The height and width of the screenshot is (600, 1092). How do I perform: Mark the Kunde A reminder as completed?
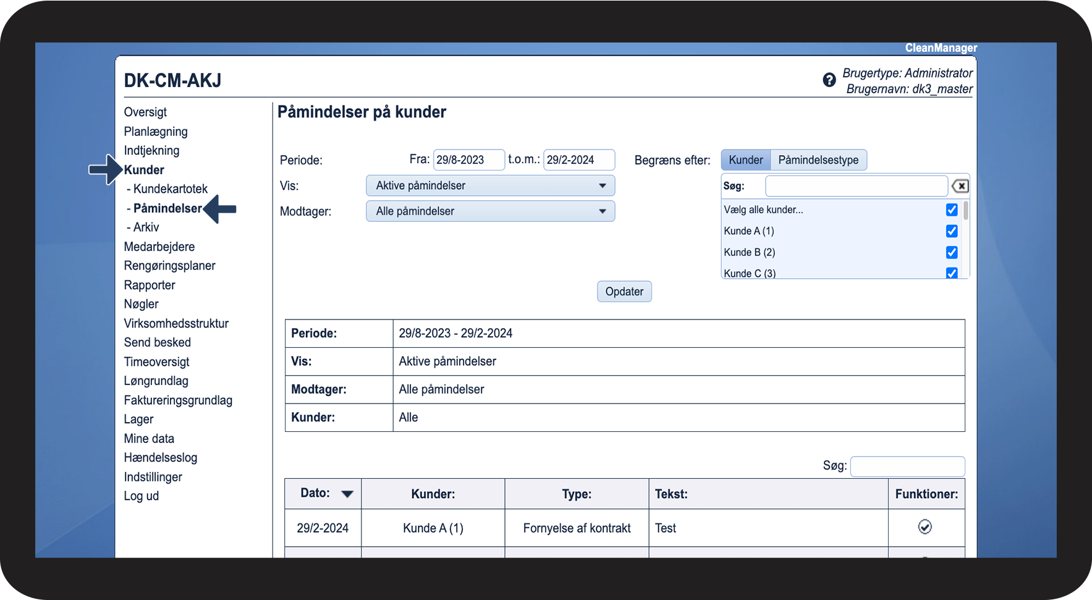click(925, 527)
